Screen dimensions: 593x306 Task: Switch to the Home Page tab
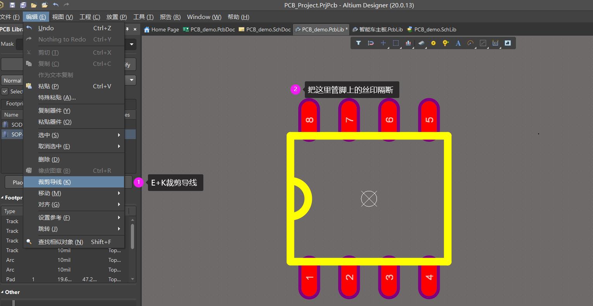[x=162, y=29]
